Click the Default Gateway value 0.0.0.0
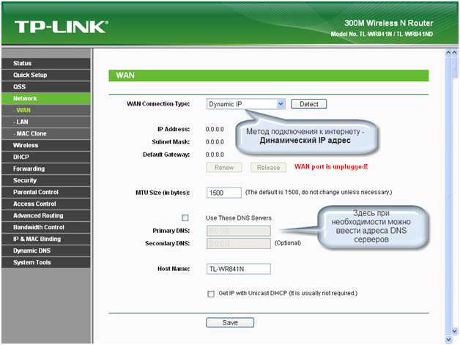The width and height of the screenshot is (460, 345). coord(215,155)
